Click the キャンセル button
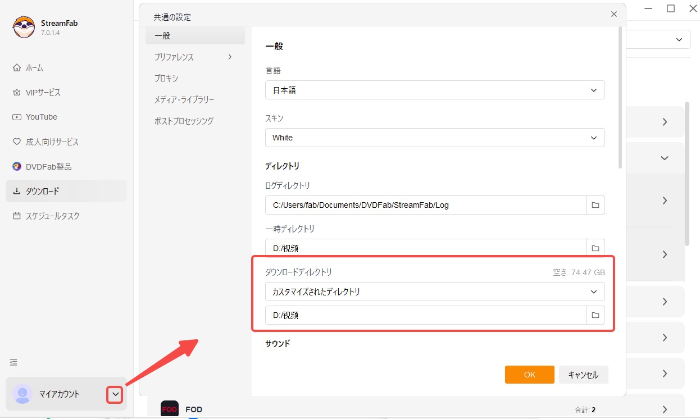 click(x=583, y=375)
